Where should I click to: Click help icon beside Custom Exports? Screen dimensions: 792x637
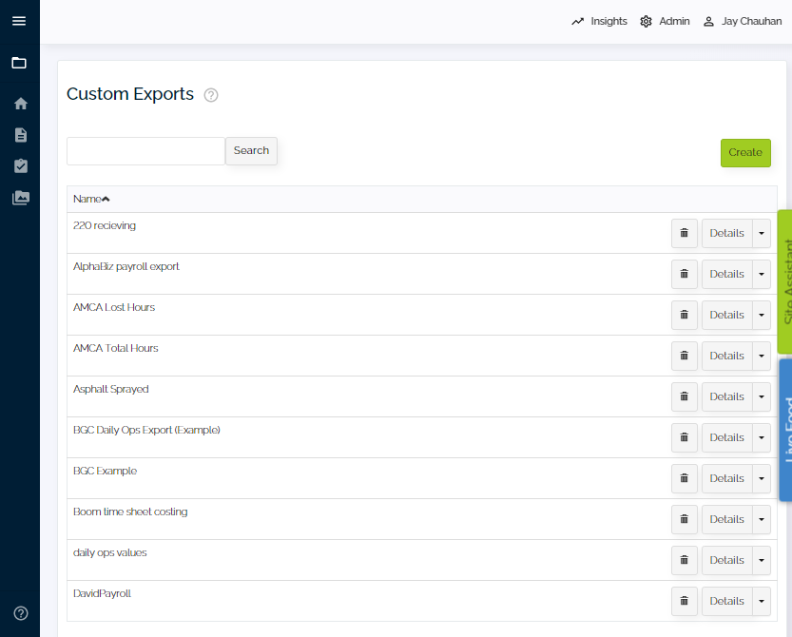click(x=211, y=95)
